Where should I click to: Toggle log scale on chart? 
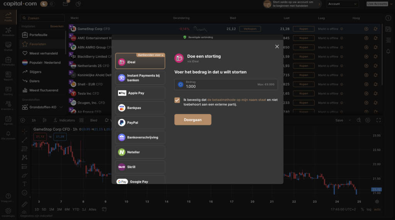369,210
